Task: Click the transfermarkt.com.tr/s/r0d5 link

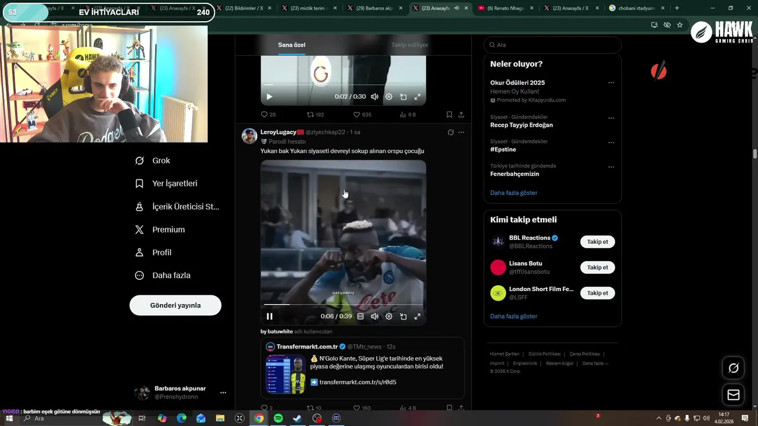Action: point(358,382)
